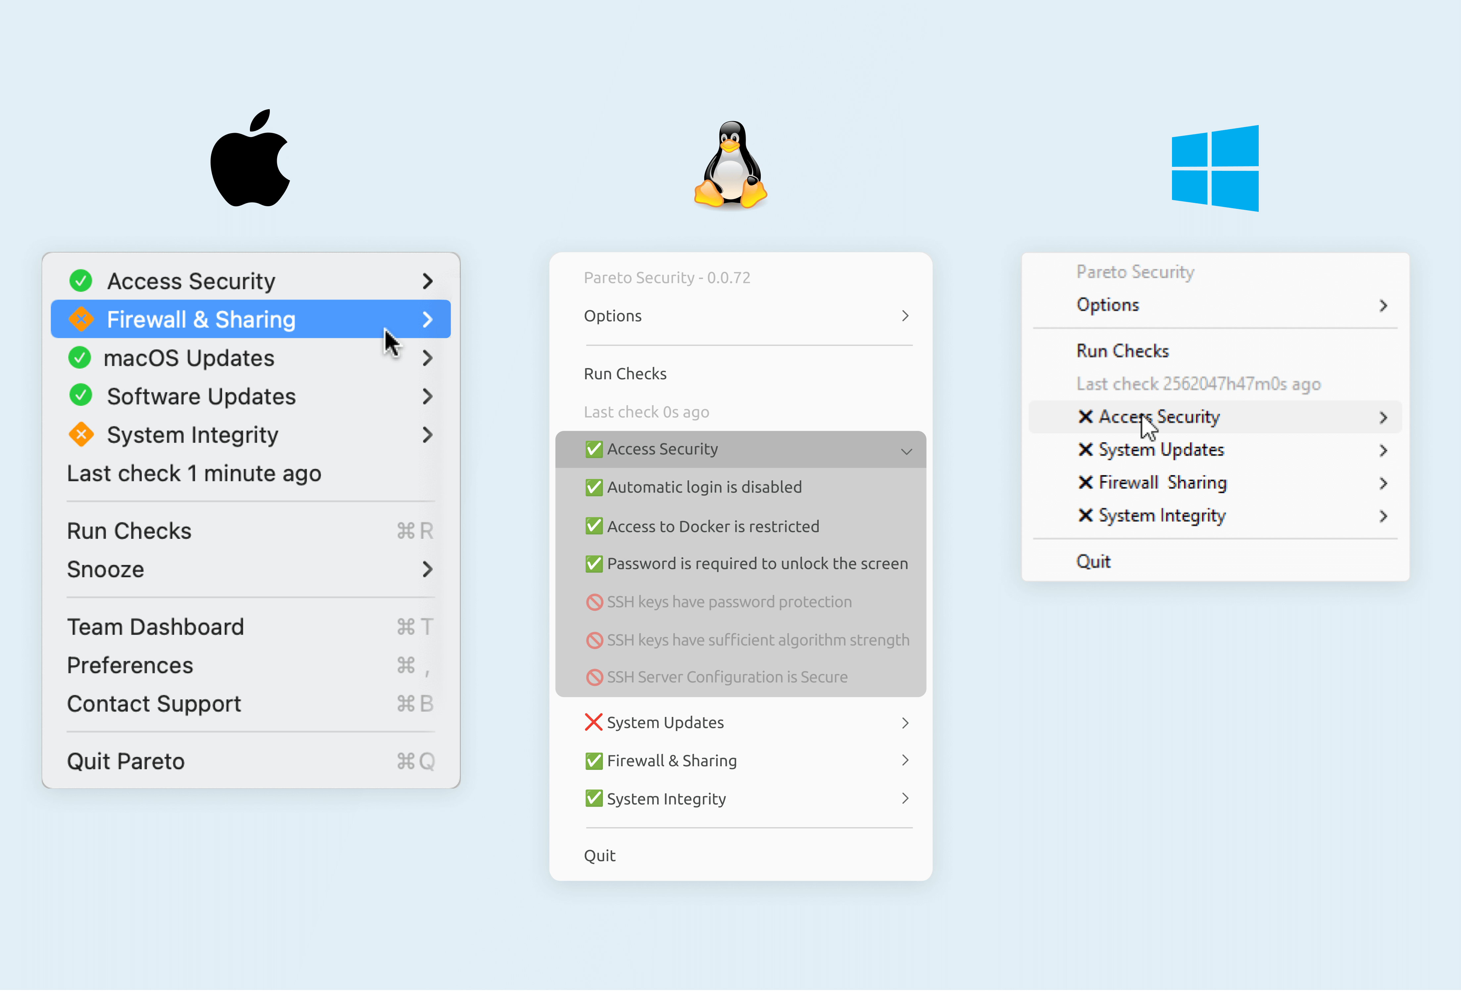Expand the Firewall & Sharing submenu arrow on macOS
This screenshot has height=991, width=1461.
(x=427, y=319)
